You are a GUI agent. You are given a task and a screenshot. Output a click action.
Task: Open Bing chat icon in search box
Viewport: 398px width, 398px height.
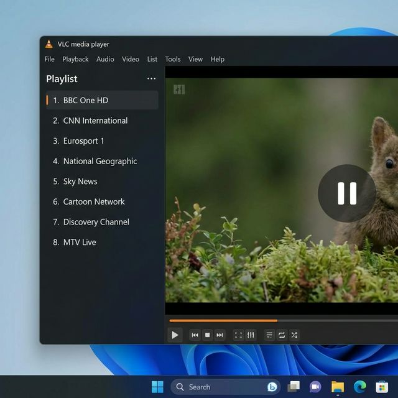(272, 387)
